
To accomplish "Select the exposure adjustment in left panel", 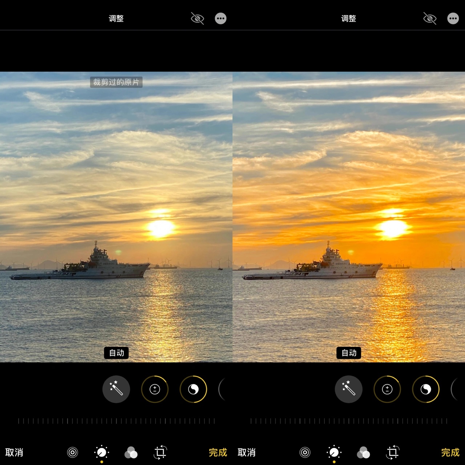I will [x=155, y=389].
